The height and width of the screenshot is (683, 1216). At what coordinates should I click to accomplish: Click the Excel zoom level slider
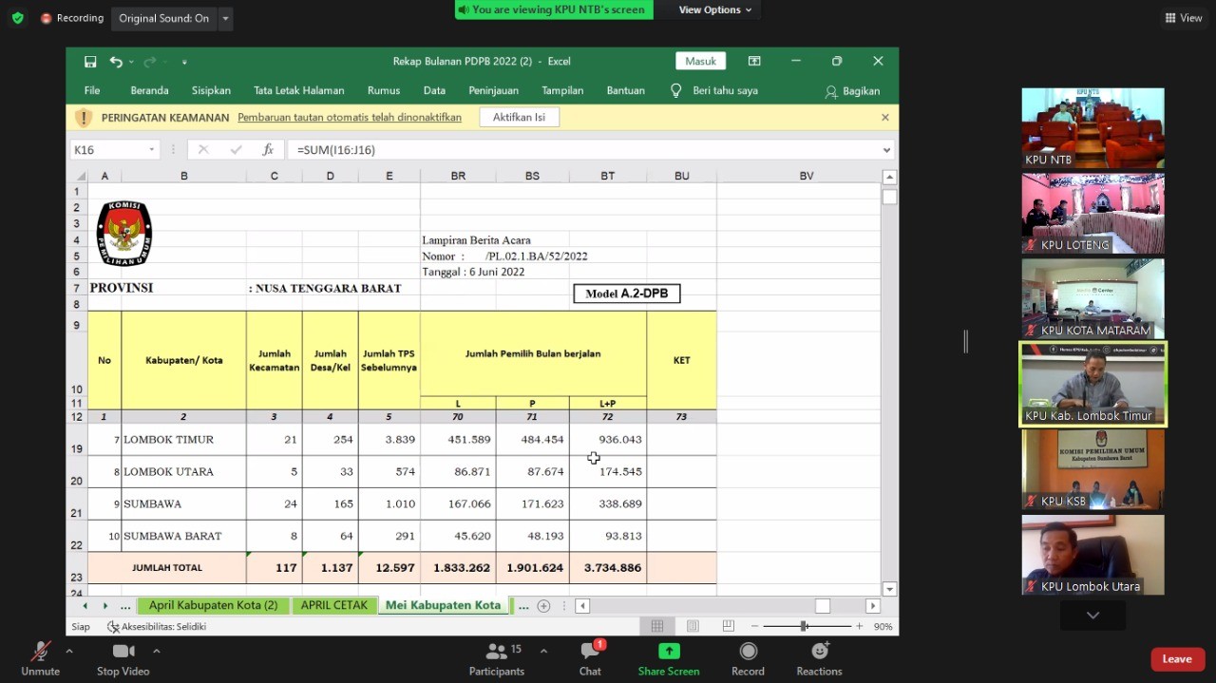(804, 626)
